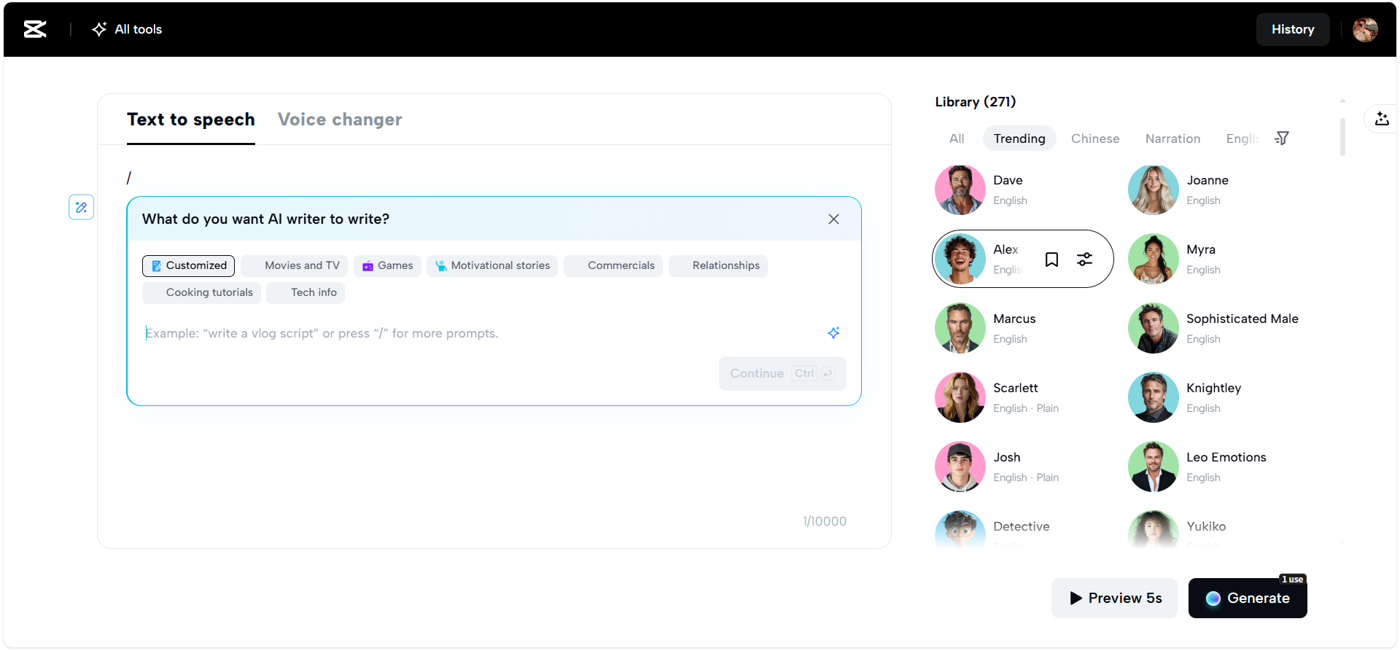Click the user profile avatar
Viewport: 1400px width, 651px height.
pos(1364,29)
